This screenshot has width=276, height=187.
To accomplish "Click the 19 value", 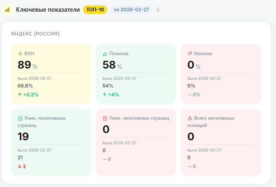I will pos(23,137).
